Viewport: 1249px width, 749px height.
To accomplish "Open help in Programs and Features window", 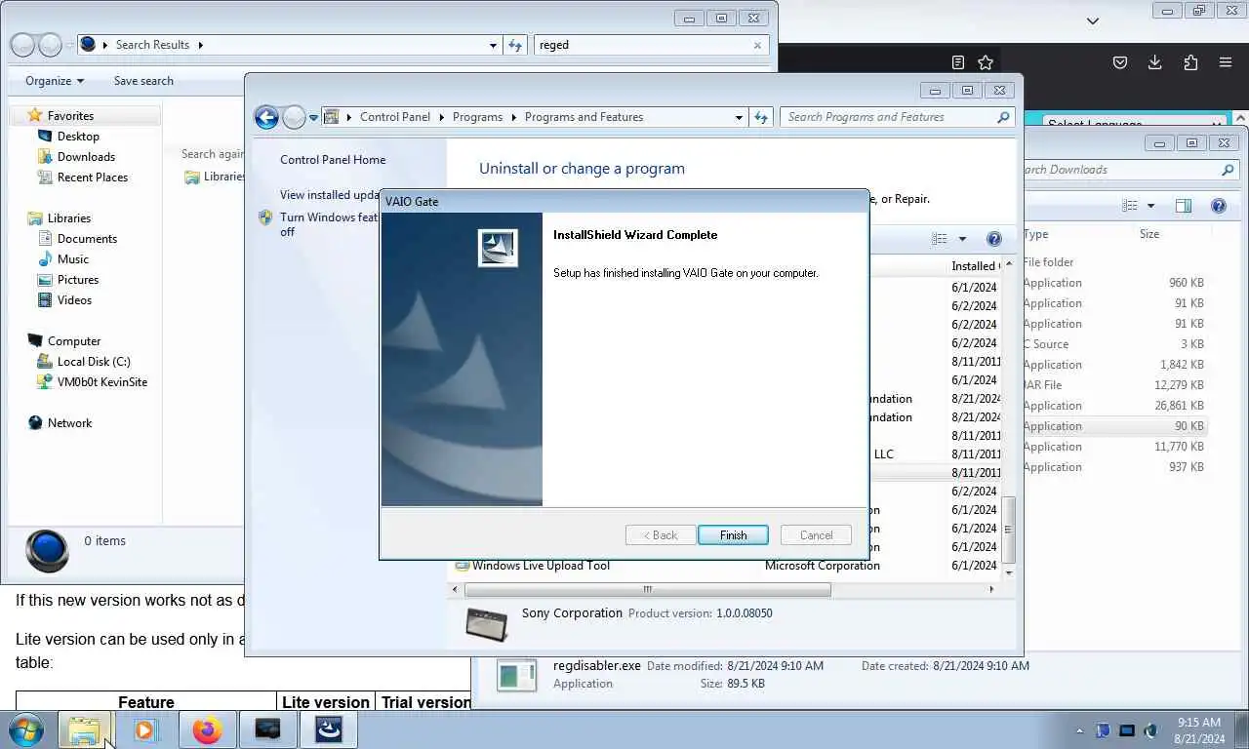I will [x=994, y=239].
